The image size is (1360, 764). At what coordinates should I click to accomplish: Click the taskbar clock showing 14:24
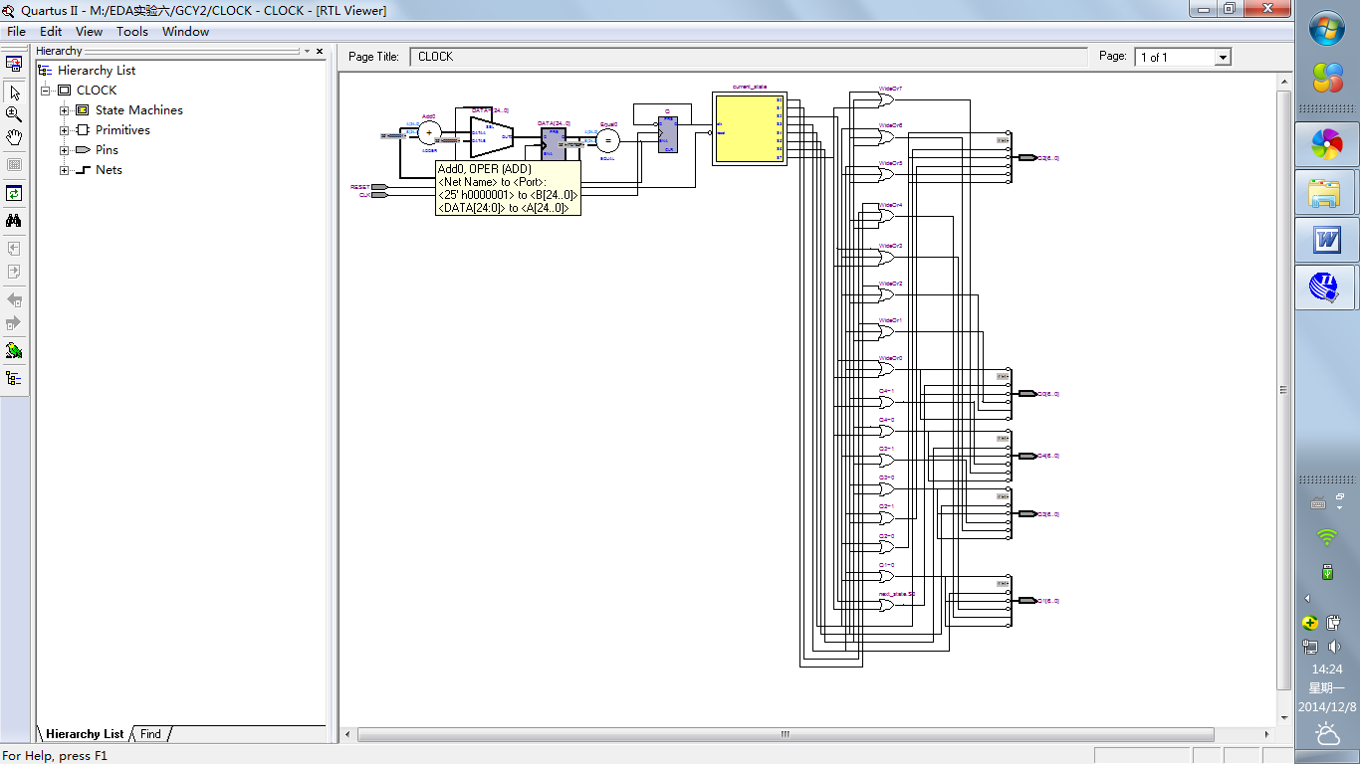point(1327,669)
